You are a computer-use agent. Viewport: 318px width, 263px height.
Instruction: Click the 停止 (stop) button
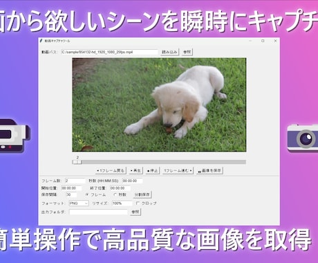[x=153, y=171]
